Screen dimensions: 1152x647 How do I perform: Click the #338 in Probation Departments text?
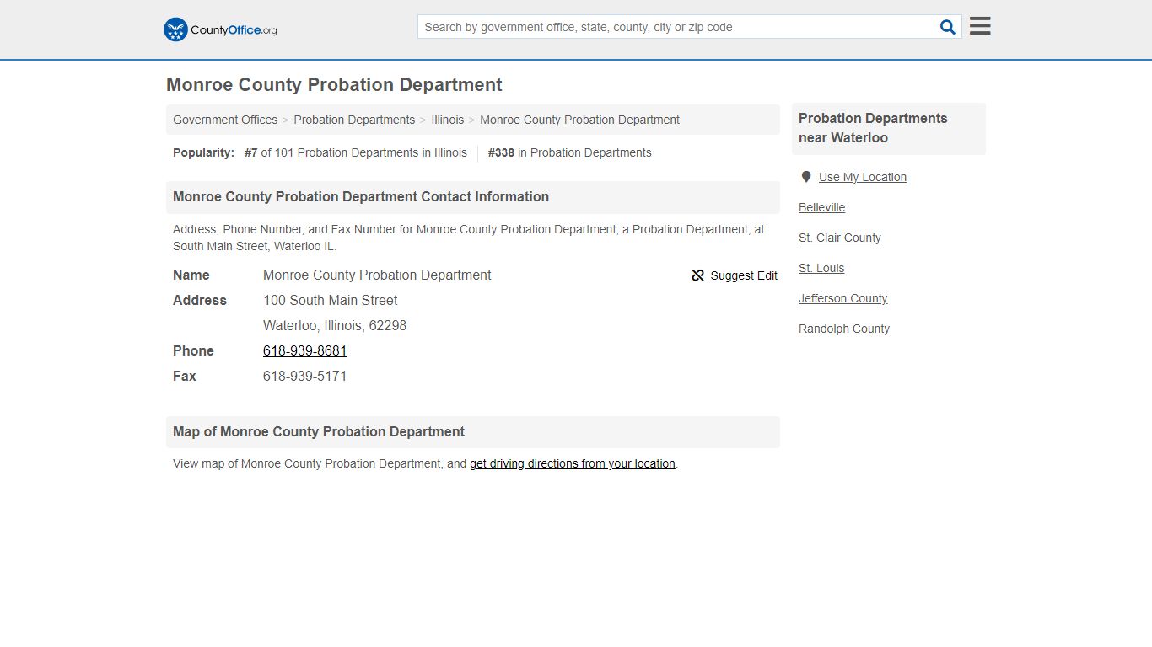point(569,152)
